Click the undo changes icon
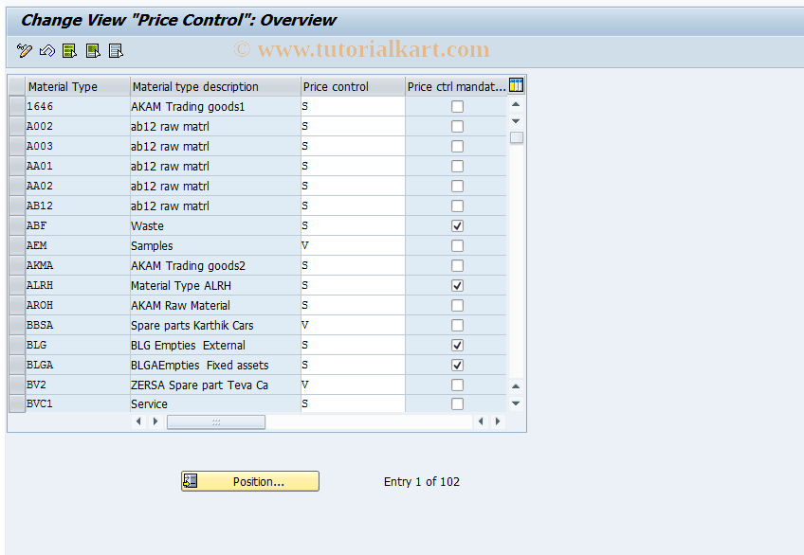Viewport: 804px width, 555px height. [46, 50]
